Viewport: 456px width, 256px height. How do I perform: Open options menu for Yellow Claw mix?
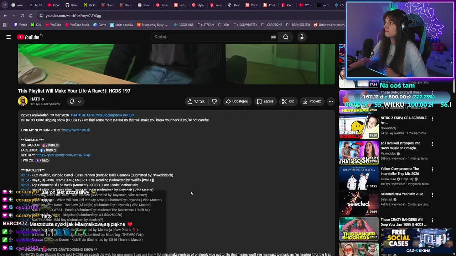click(x=432, y=170)
